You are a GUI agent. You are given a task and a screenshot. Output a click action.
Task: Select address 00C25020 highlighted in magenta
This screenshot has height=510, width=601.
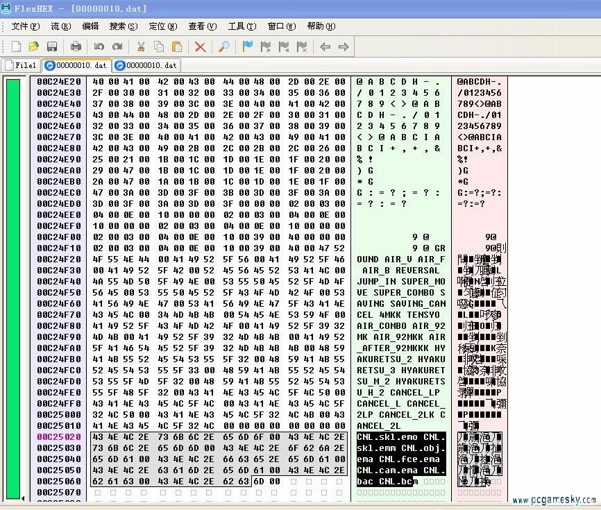pos(59,437)
